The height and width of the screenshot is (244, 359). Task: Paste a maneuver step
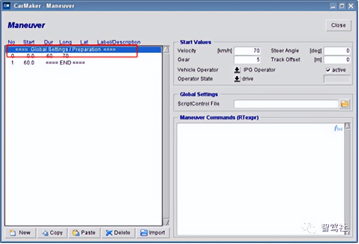click(x=84, y=233)
